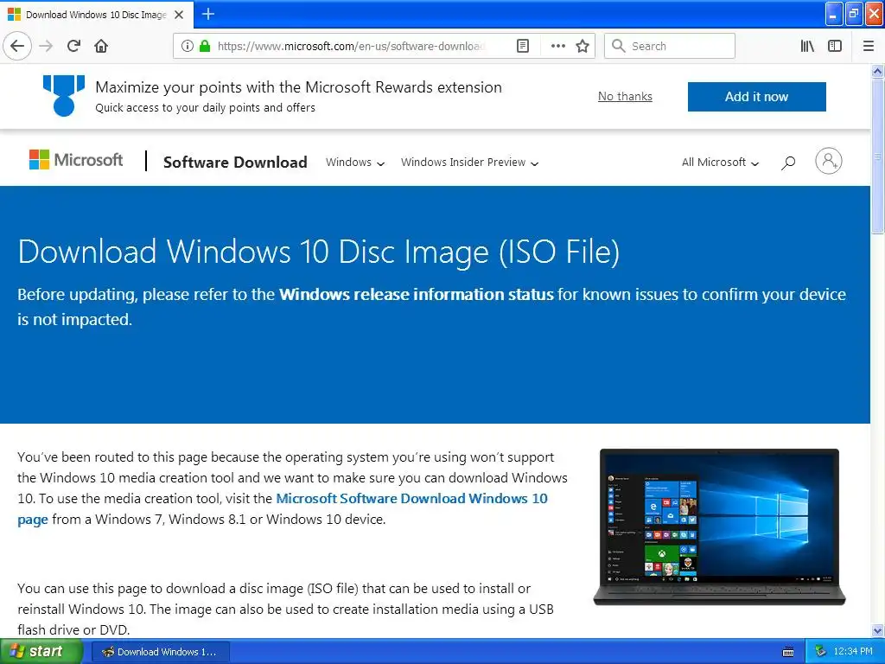Select the Download Windows 10 Disc Image tab

point(96,15)
